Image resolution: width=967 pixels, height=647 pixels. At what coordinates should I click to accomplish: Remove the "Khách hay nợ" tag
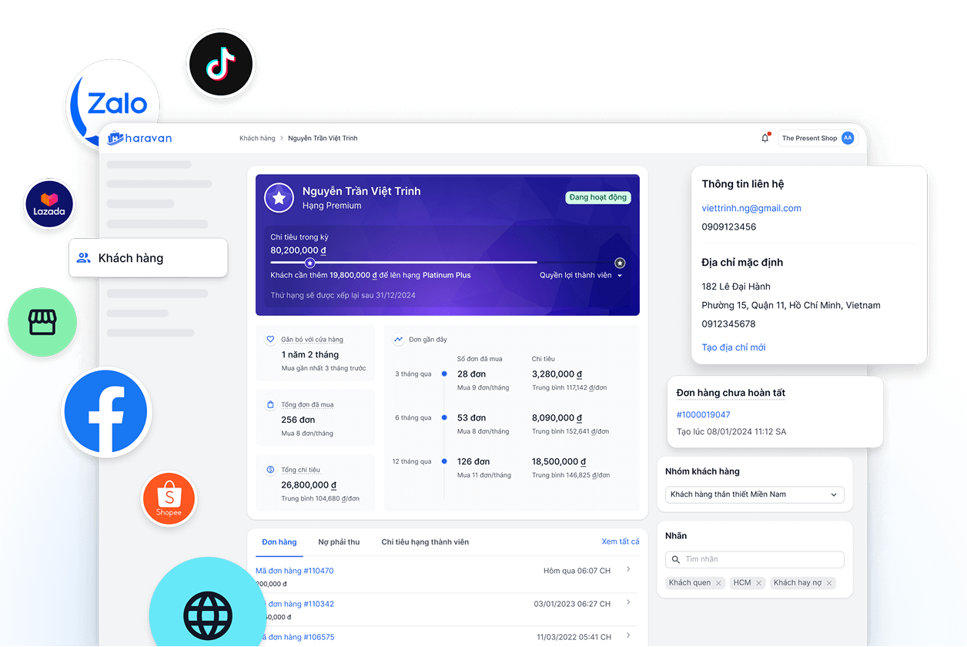(829, 583)
